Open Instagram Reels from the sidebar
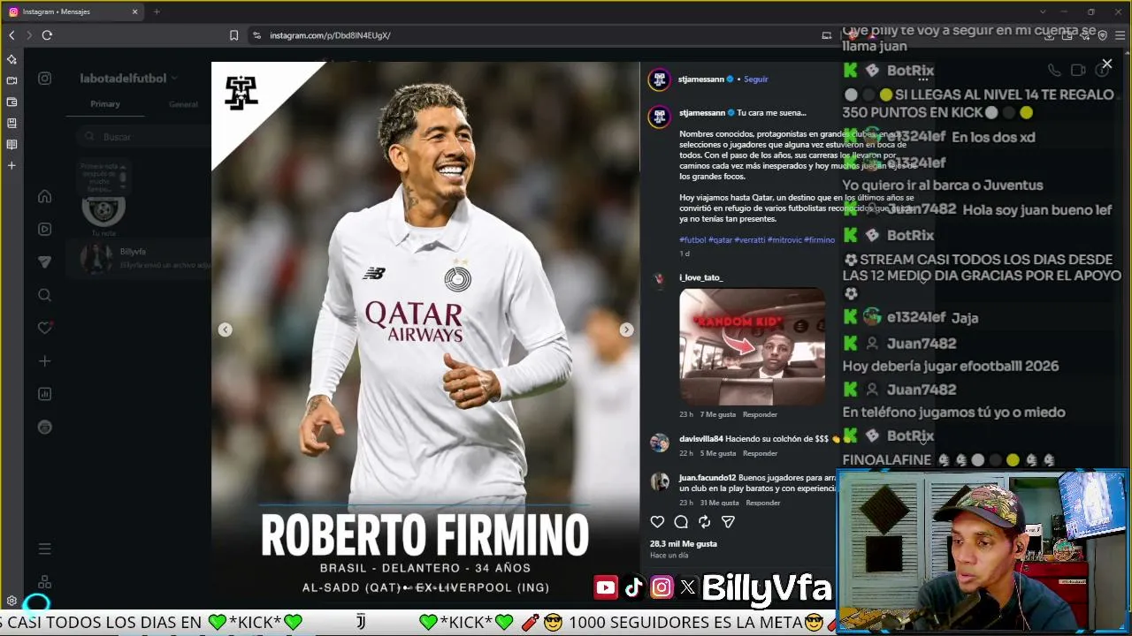 tap(45, 229)
